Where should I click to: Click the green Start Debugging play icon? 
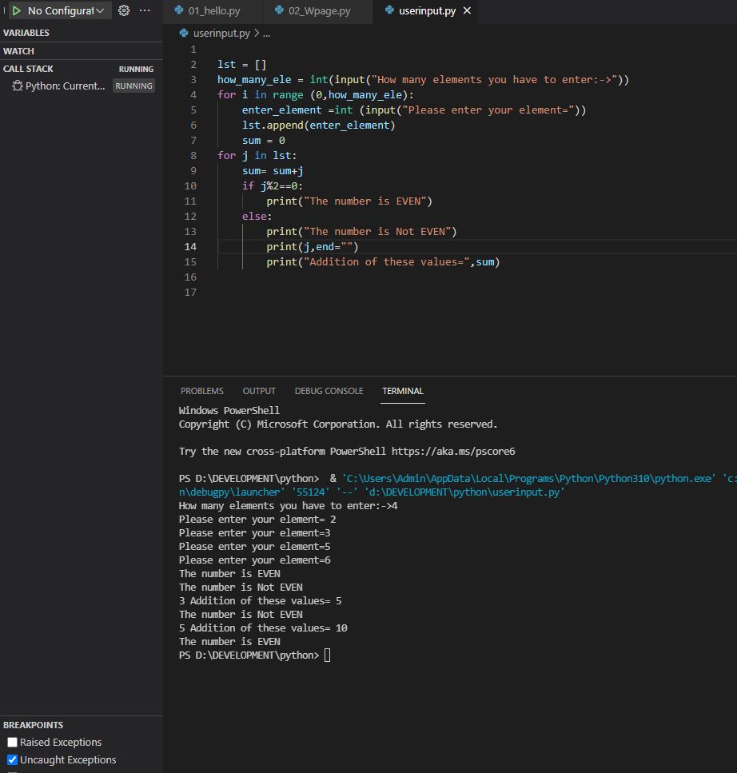coord(16,11)
